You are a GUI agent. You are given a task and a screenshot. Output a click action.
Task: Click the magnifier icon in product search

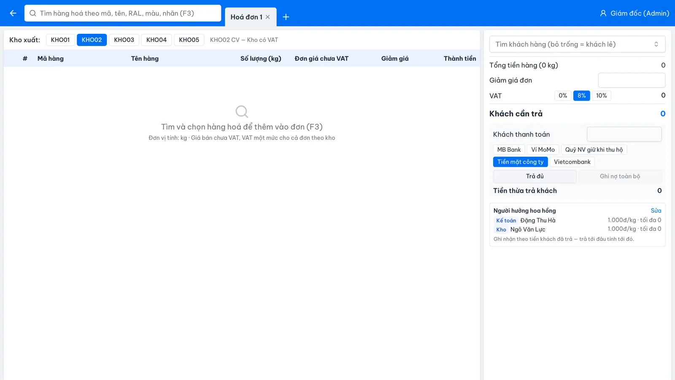(x=33, y=13)
